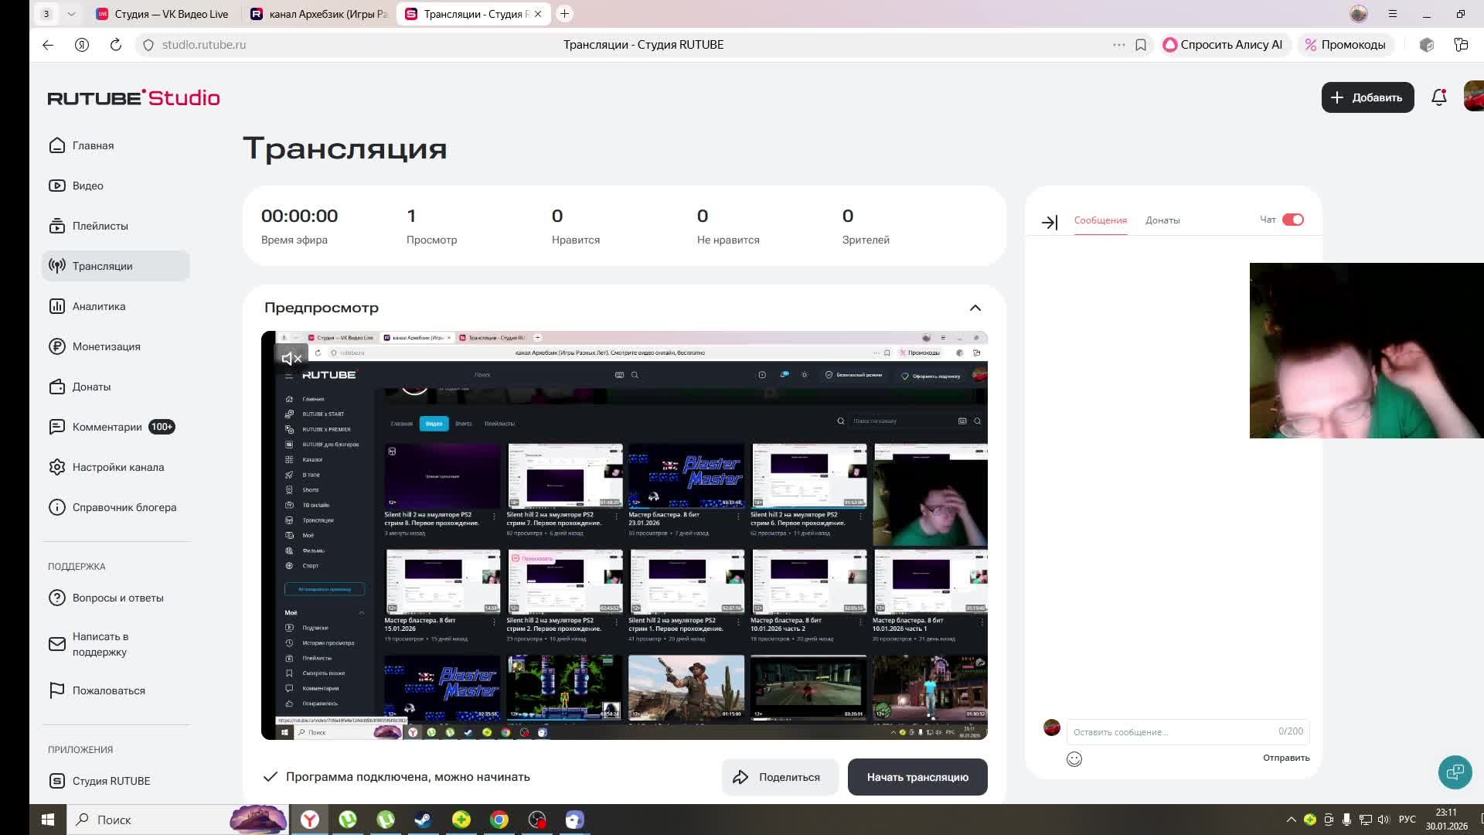Disable the Чат toggle switch

coord(1292,220)
